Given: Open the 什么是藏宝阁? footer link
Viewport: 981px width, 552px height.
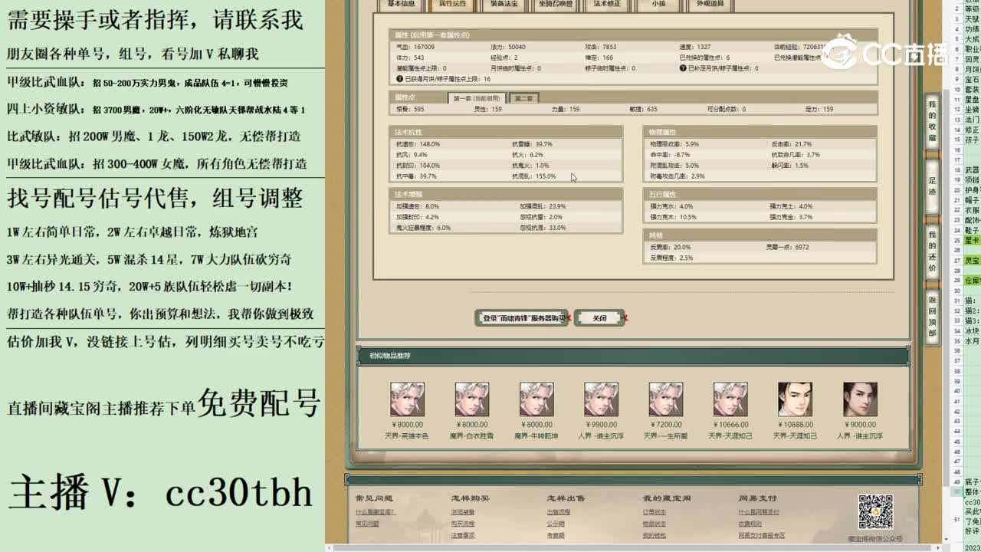Looking at the screenshot, I should tap(376, 512).
